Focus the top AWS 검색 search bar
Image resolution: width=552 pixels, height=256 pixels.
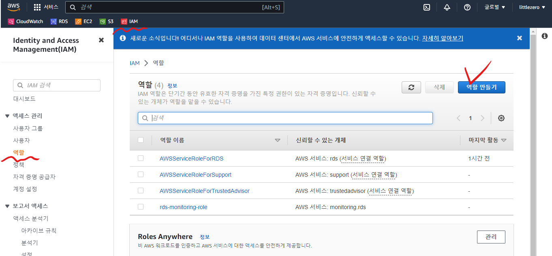175,7
